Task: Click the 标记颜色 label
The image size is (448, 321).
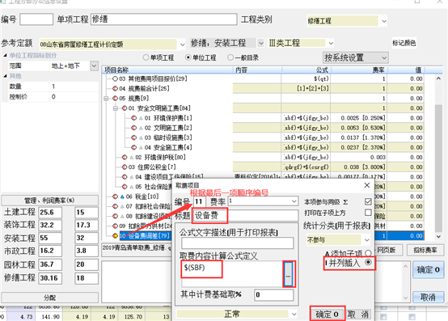Action: point(404,43)
